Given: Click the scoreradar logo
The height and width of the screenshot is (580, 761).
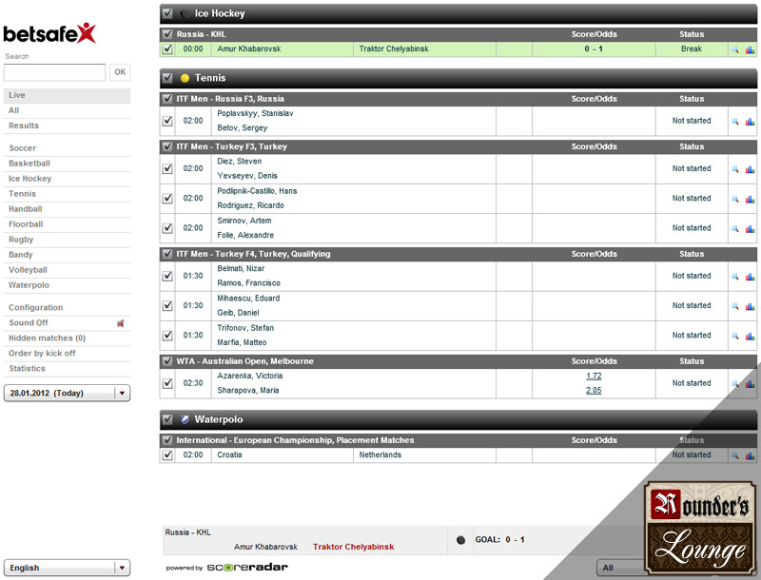Looking at the screenshot, I should coord(247,568).
